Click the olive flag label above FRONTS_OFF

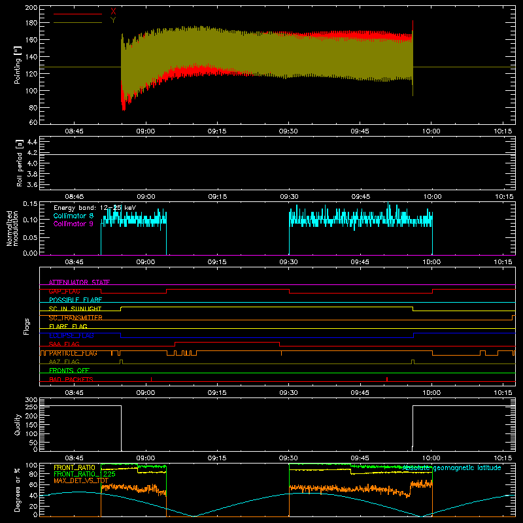(x=64, y=362)
